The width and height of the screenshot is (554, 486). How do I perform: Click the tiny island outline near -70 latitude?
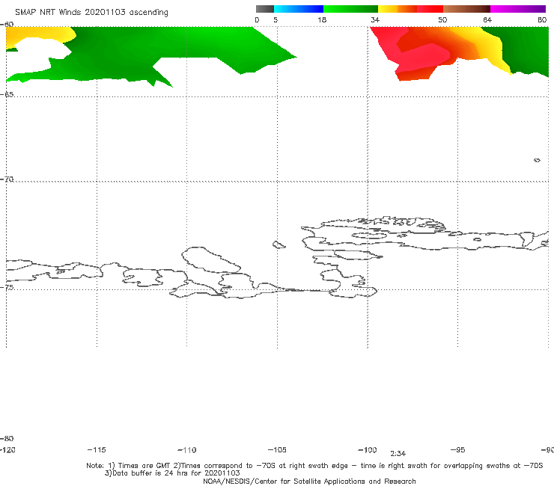(537, 160)
